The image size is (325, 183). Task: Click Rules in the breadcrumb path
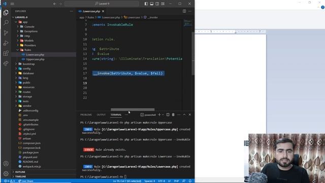point(91,17)
